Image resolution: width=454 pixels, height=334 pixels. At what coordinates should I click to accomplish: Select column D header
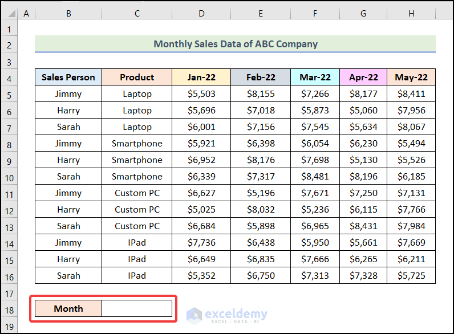tap(201, 13)
